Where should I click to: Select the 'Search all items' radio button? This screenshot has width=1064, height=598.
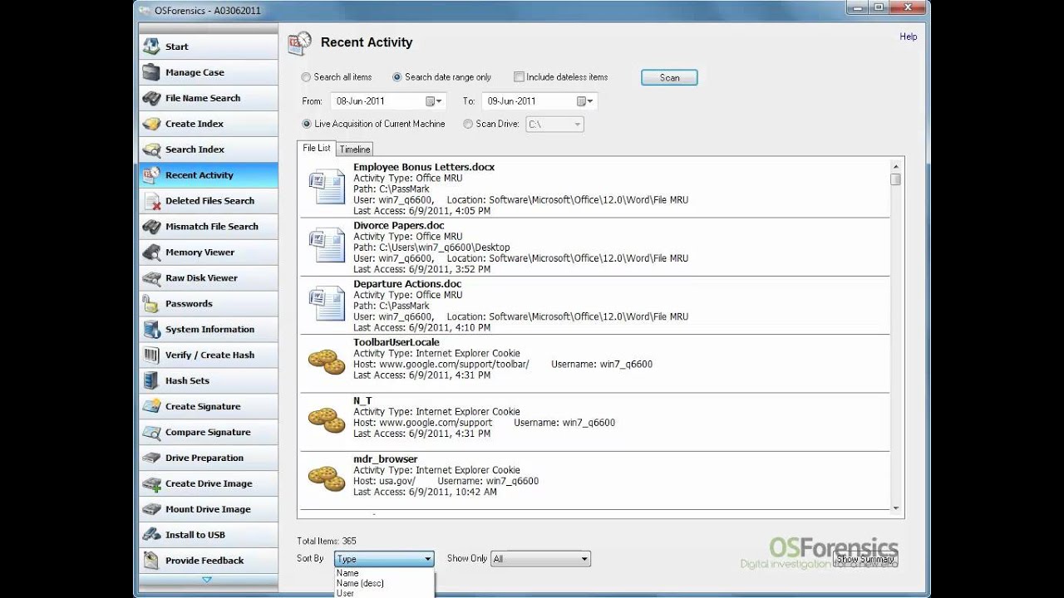click(x=306, y=77)
